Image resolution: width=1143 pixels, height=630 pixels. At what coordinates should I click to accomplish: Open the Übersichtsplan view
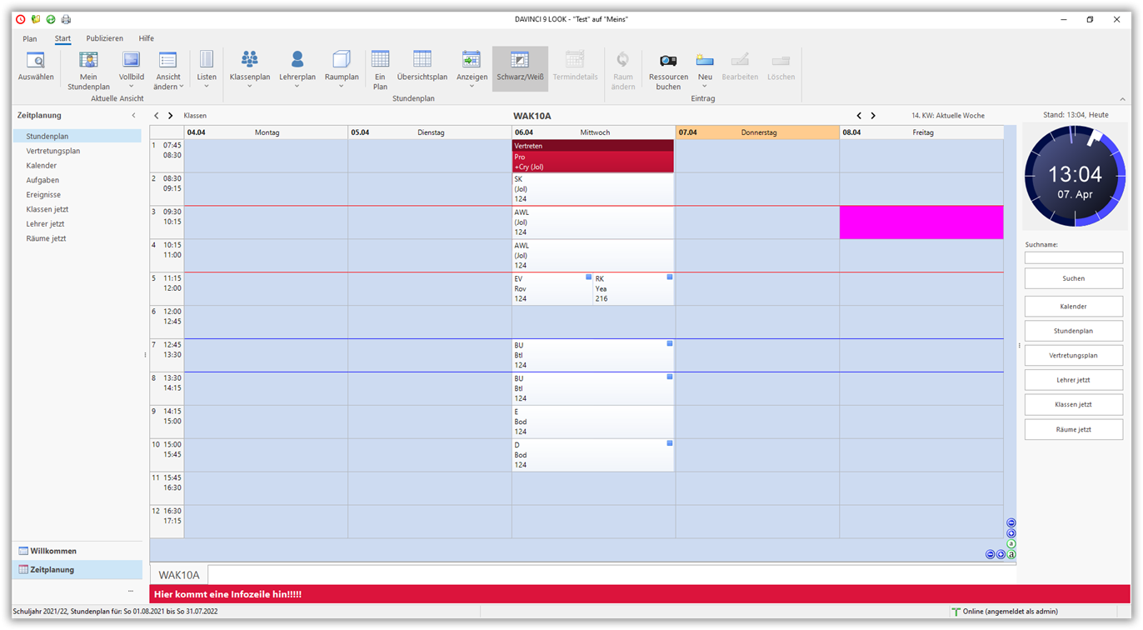422,62
